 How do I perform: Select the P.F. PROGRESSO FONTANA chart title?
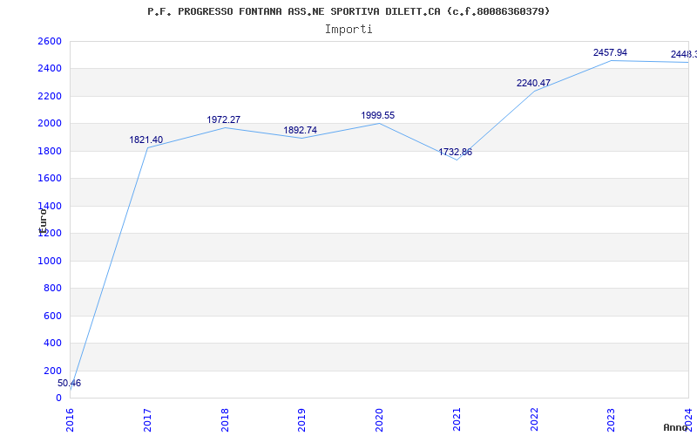[348, 11]
